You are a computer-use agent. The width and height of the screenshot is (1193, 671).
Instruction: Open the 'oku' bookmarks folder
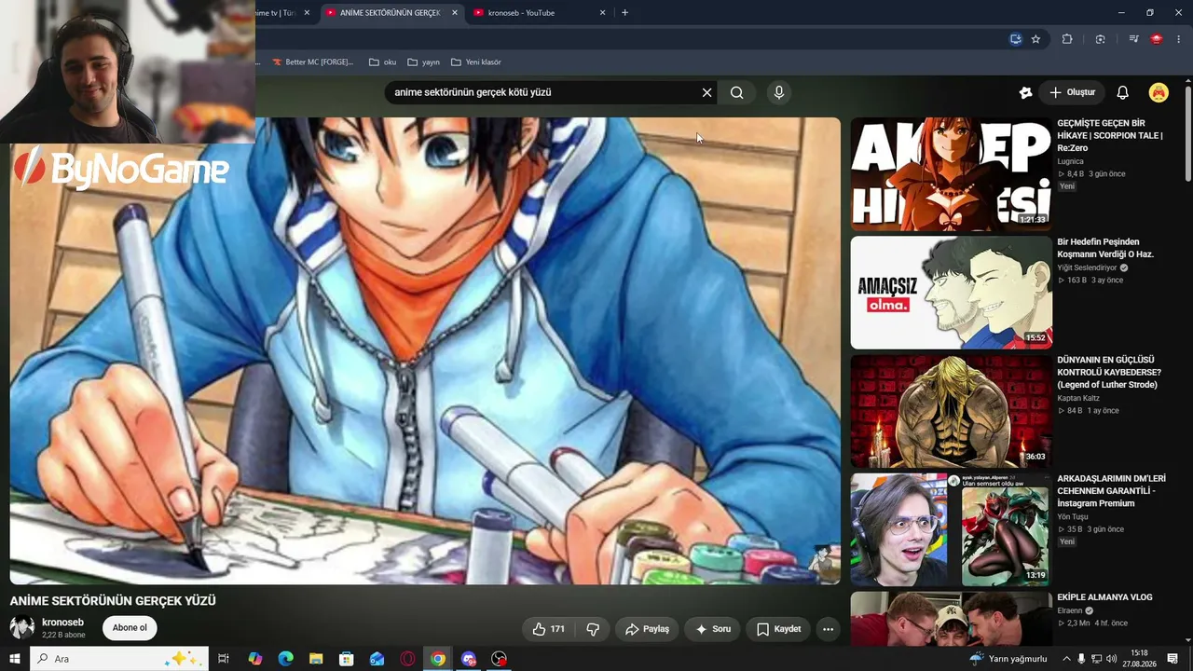(382, 62)
